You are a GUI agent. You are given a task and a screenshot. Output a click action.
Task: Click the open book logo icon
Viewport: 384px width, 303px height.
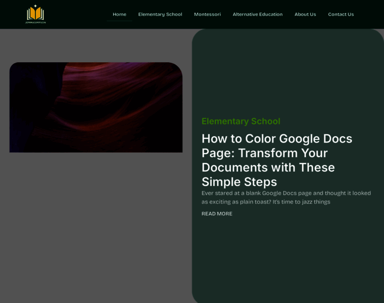tap(35, 14)
